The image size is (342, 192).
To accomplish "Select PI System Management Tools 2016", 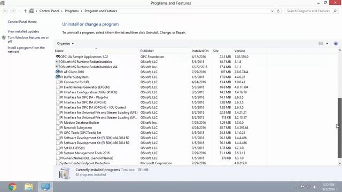I will (160, 153).
